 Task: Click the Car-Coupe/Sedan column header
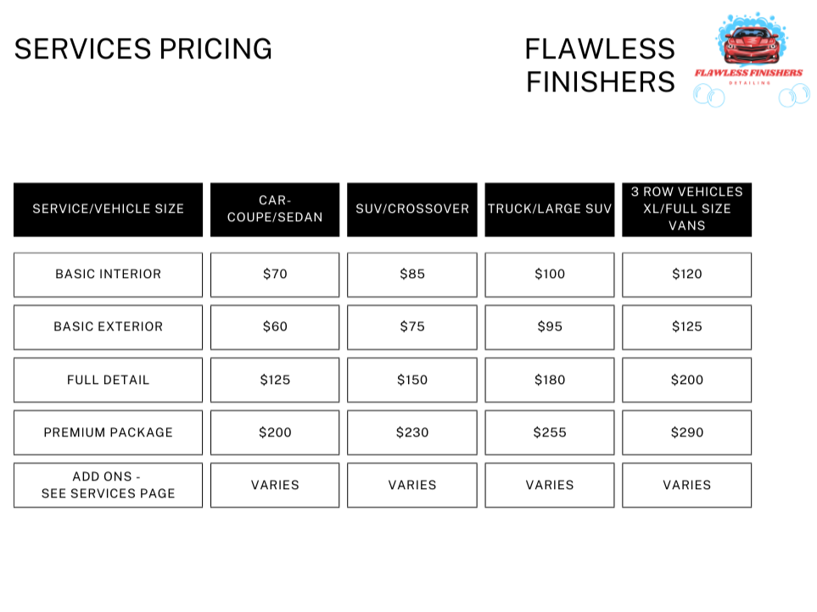(x=275, y=209)
